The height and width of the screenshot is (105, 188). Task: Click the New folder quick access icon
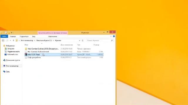pos(9,32)
